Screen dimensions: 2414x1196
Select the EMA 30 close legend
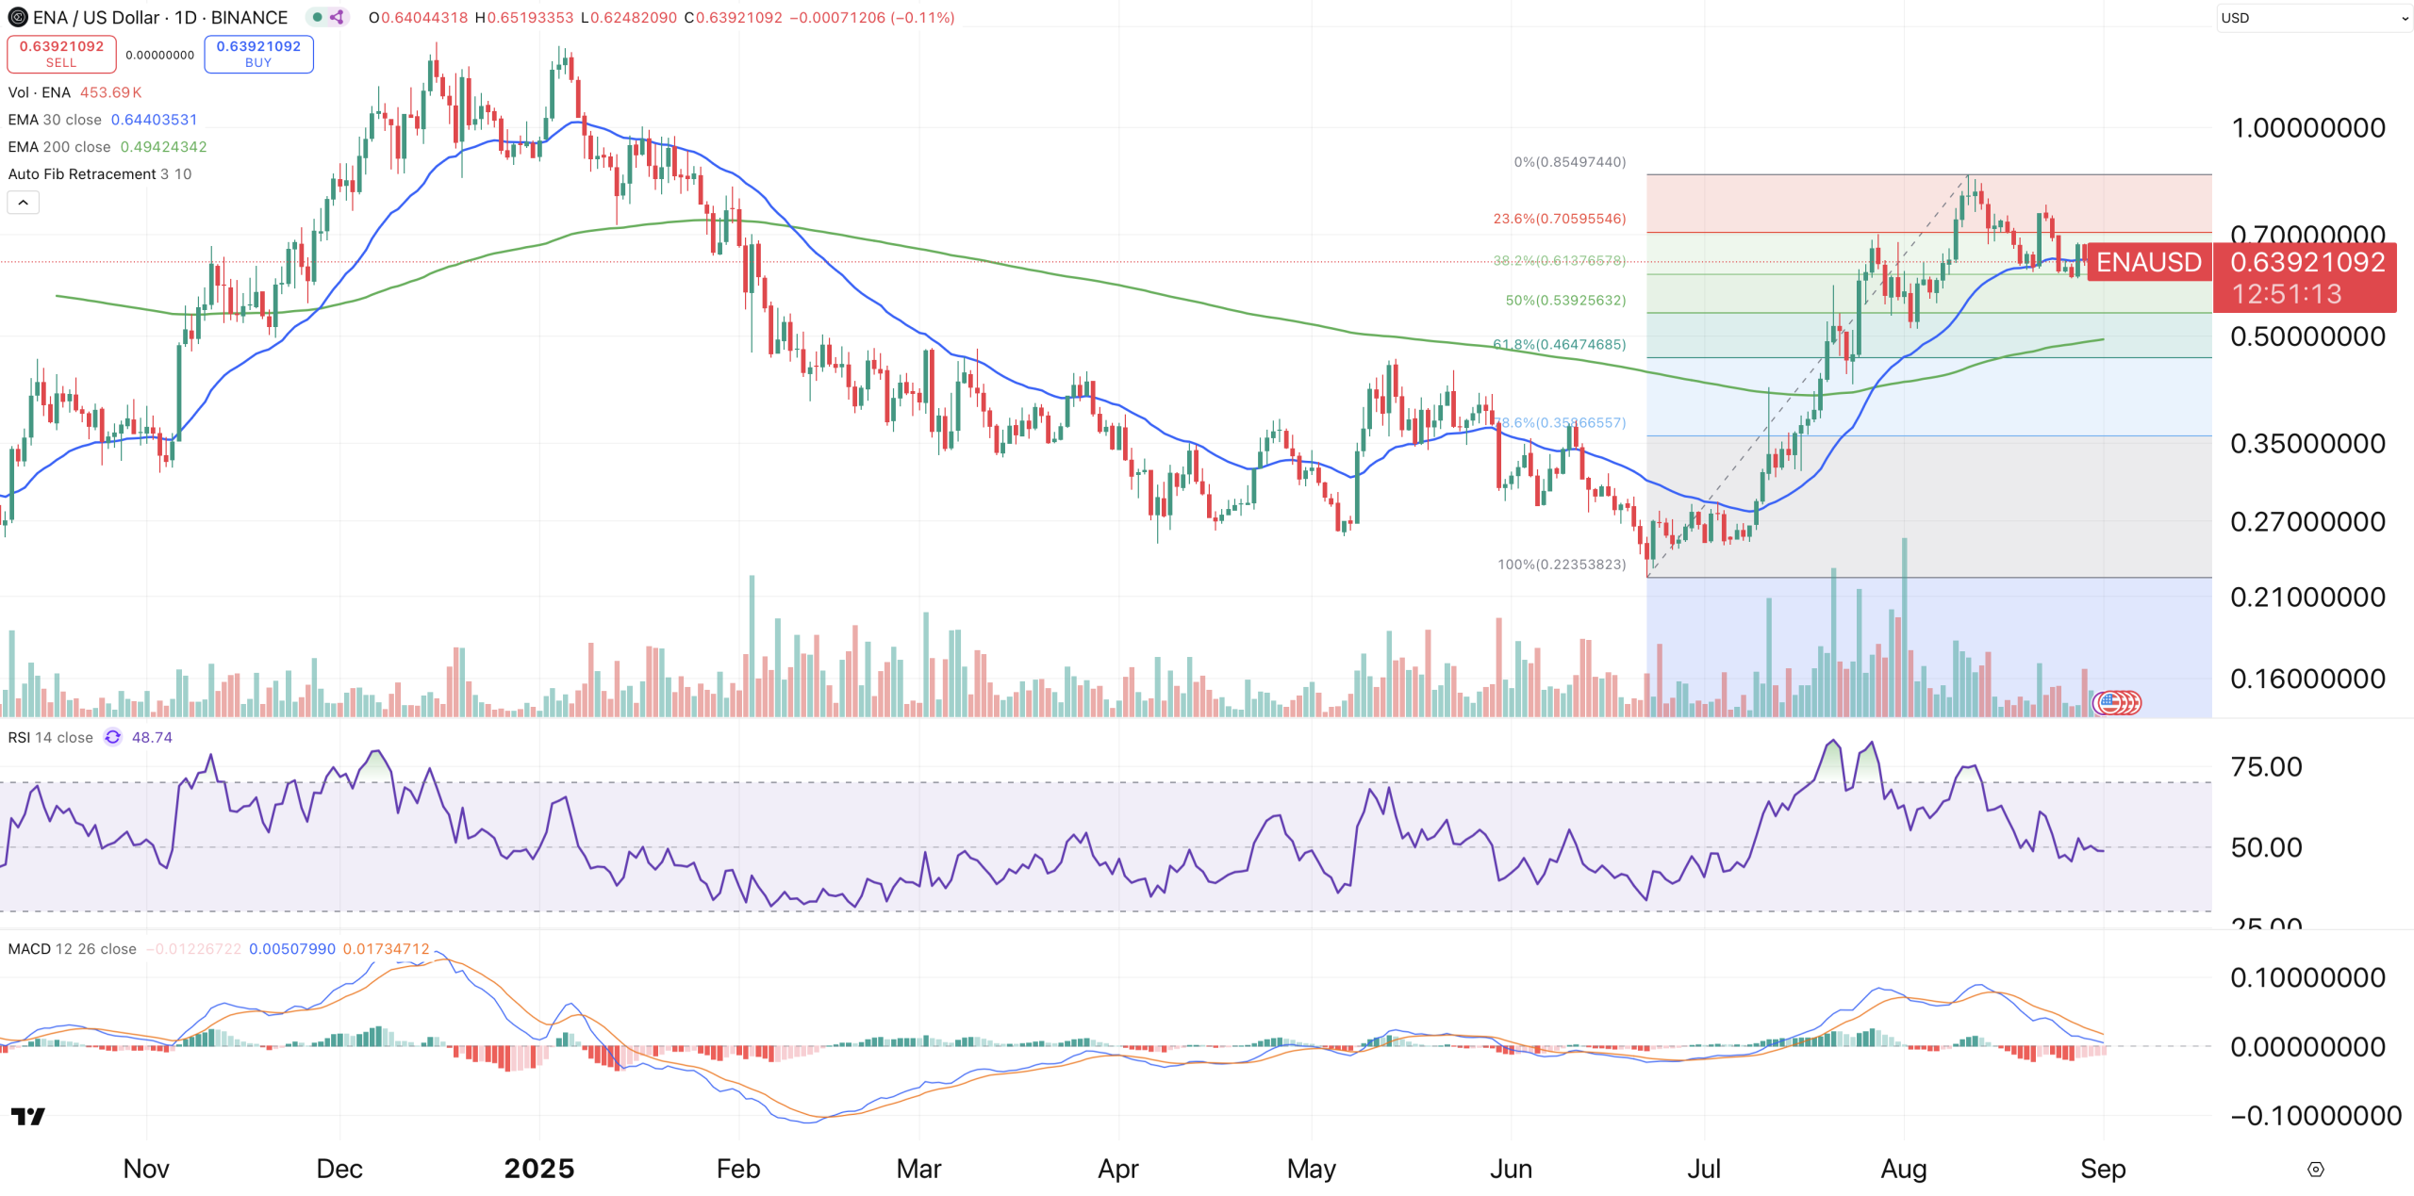point(55,120)
